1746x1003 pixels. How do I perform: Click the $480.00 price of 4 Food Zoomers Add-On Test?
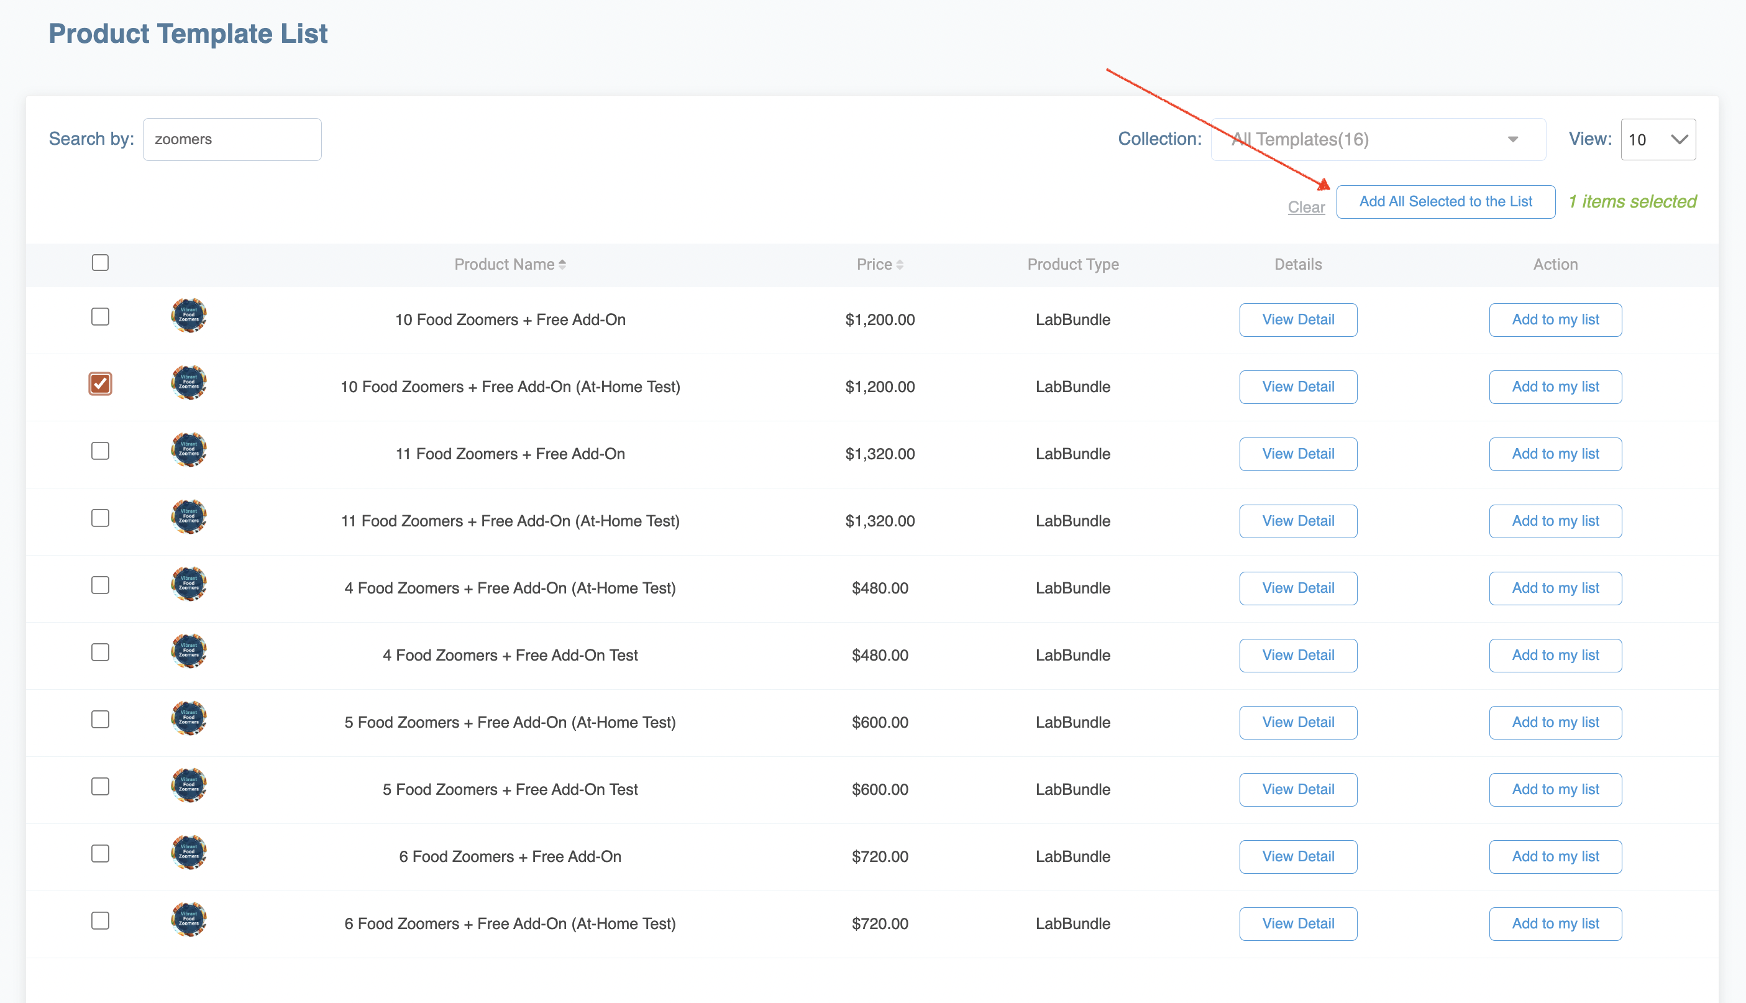880,655
